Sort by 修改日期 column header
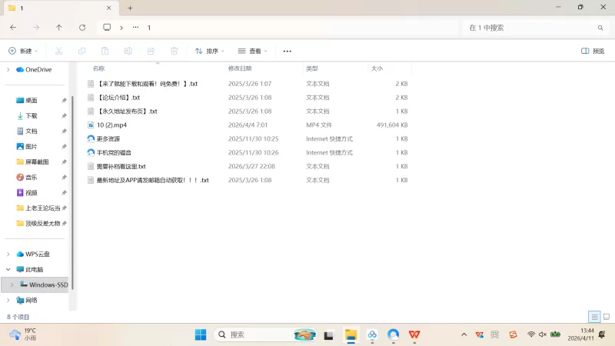The width and height of the screenshot is (615, 346). [x=240, y=68]
